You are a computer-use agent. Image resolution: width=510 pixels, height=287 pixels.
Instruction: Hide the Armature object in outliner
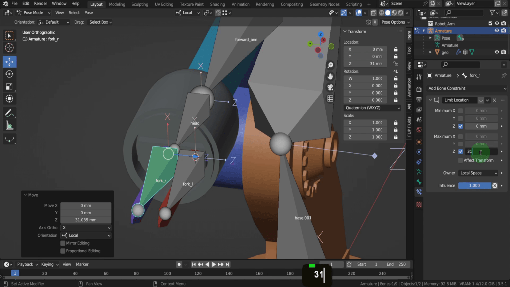(x=497, y=31)
